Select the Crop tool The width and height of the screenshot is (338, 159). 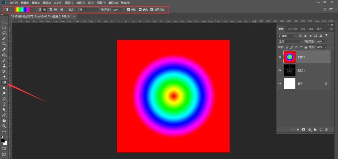(x=4, y=44)
